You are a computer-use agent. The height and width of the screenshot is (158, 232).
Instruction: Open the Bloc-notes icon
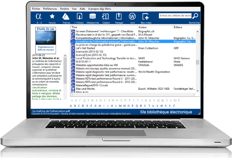[146, 16]
